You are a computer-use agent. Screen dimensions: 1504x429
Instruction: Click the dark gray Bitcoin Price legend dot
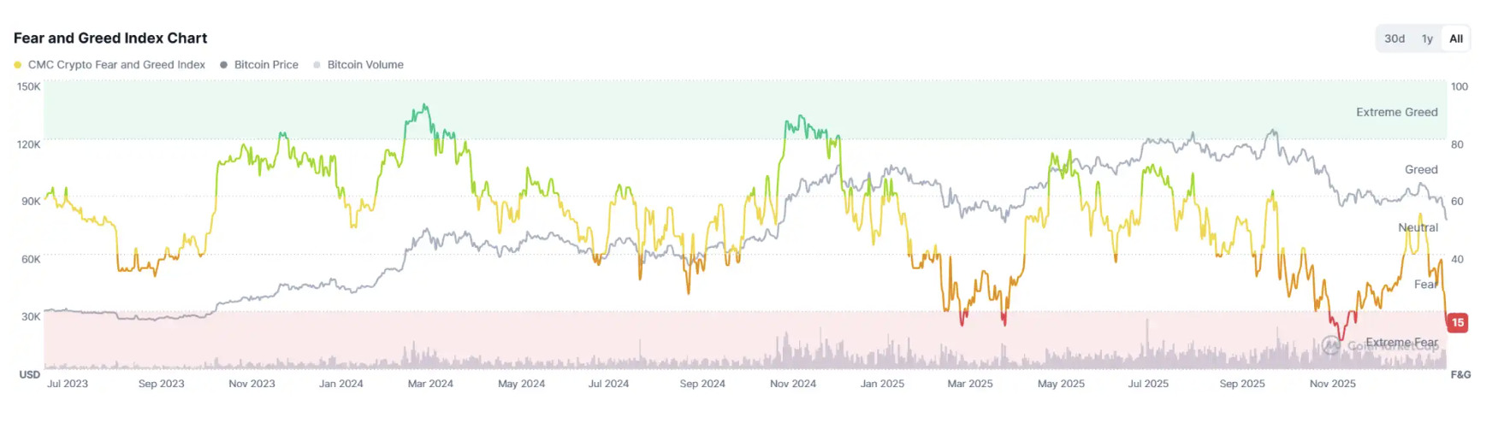(x=224, y=65)
